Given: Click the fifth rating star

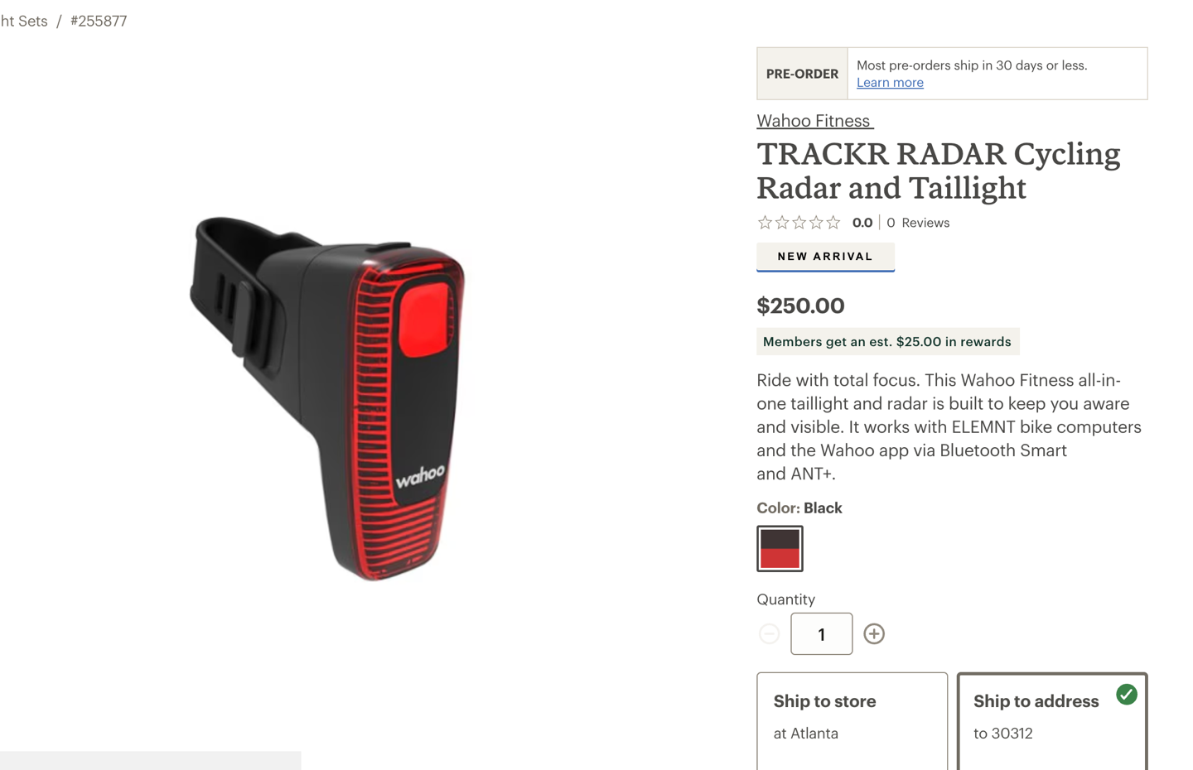Looking at the screenshot, I should (x=833, y=223).
